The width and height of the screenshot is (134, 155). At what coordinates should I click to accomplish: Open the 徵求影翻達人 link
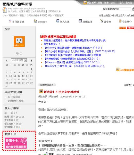coord(52,44)
